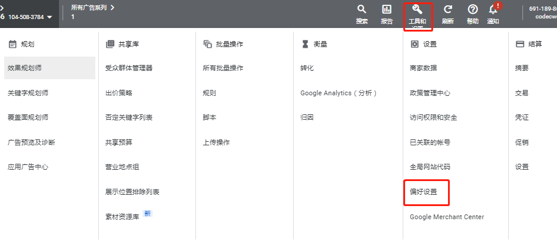Viewport: 557px width, 243px height.
Task: Expand the 所有广告系列 breadcrumb chevron
Action: [x=113, y=8]
